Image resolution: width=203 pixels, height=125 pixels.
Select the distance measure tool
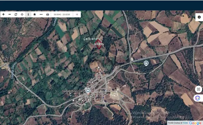point(41,14)
